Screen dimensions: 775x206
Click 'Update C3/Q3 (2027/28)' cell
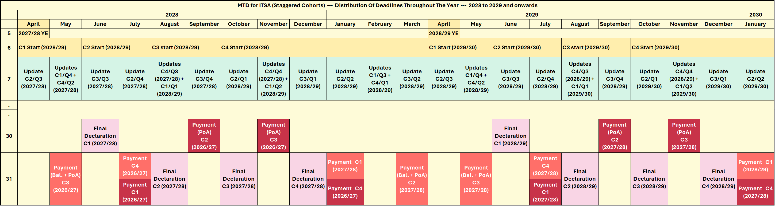pos(100,79)
